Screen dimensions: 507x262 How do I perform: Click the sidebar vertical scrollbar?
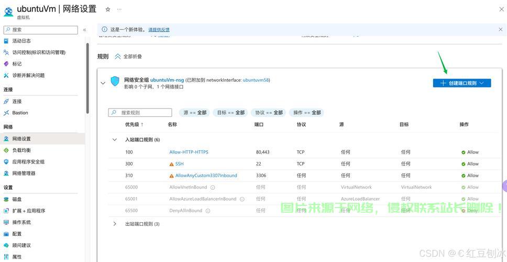point(87,78)
